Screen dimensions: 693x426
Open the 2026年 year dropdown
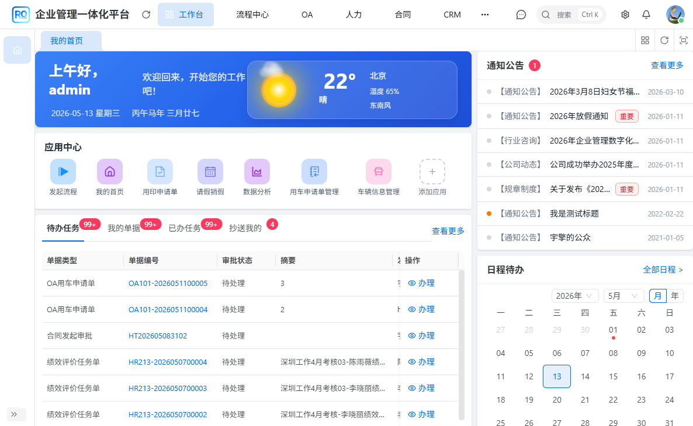coord(575,296)
